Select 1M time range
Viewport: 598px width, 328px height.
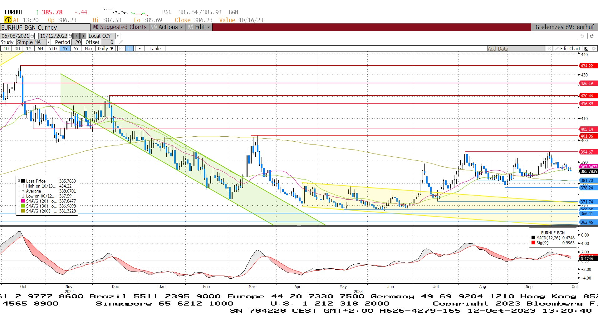click(x=29, y=48)
